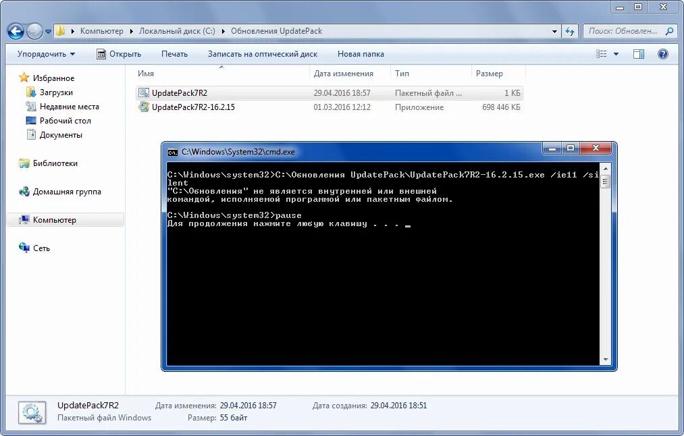Open the cmd.exe window system menu icon
684x436 pixels.
pos(173,152)
